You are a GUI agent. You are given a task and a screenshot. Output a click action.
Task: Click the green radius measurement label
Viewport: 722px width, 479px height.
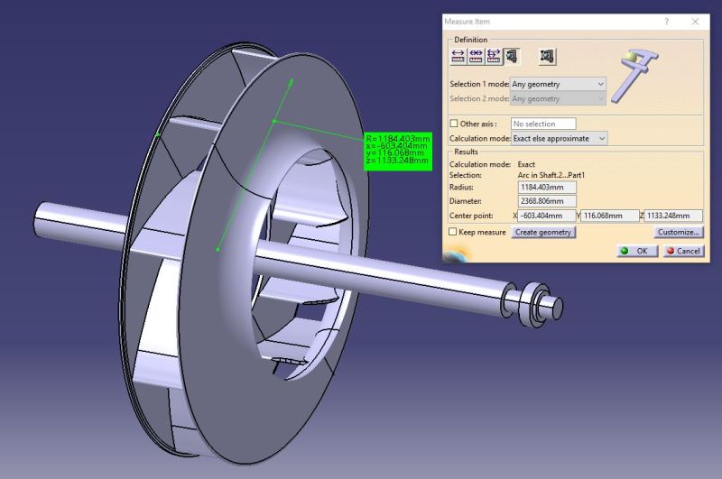point(397,149)
